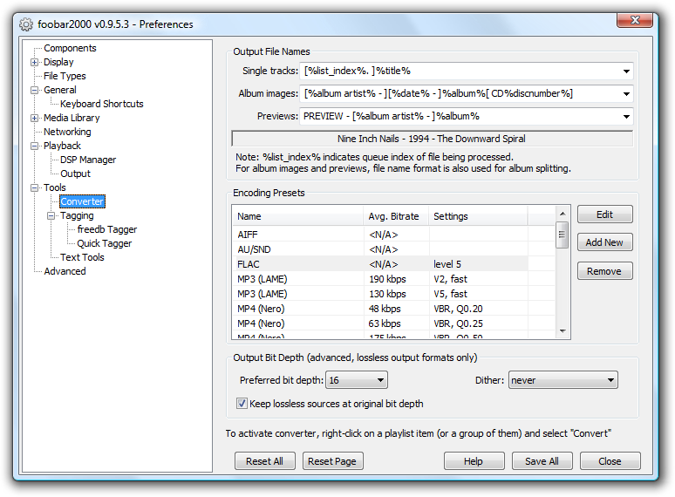Click the Edit preset button
Image resolution: width=675 pixels, height=497 pixels.
click(604, 214)
